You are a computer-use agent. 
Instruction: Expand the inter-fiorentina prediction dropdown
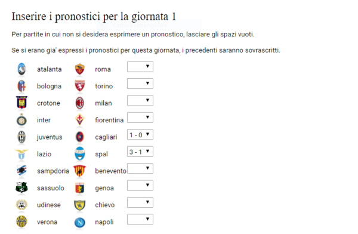tap(140, 118)
